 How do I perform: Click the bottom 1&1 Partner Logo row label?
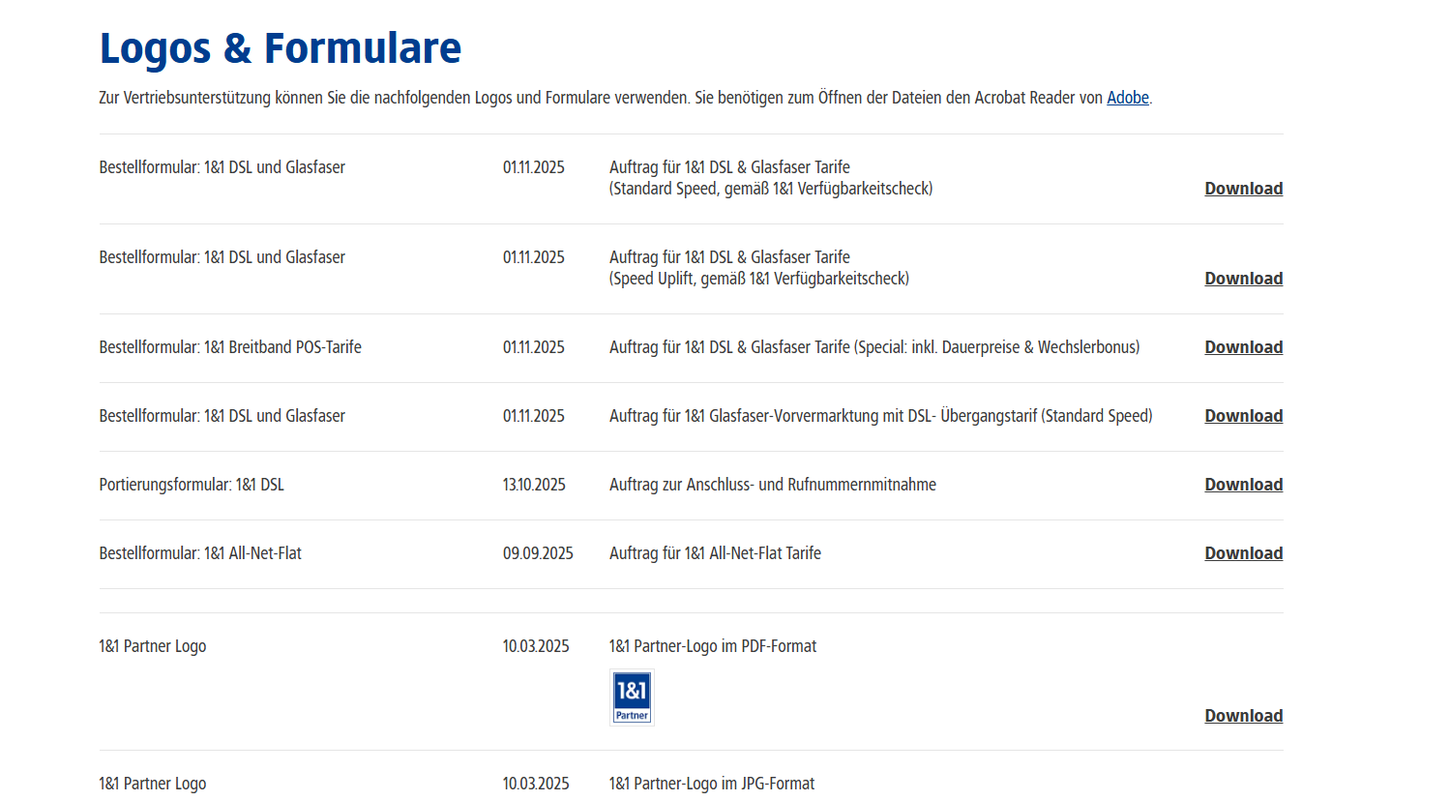[x=152, y=783]
